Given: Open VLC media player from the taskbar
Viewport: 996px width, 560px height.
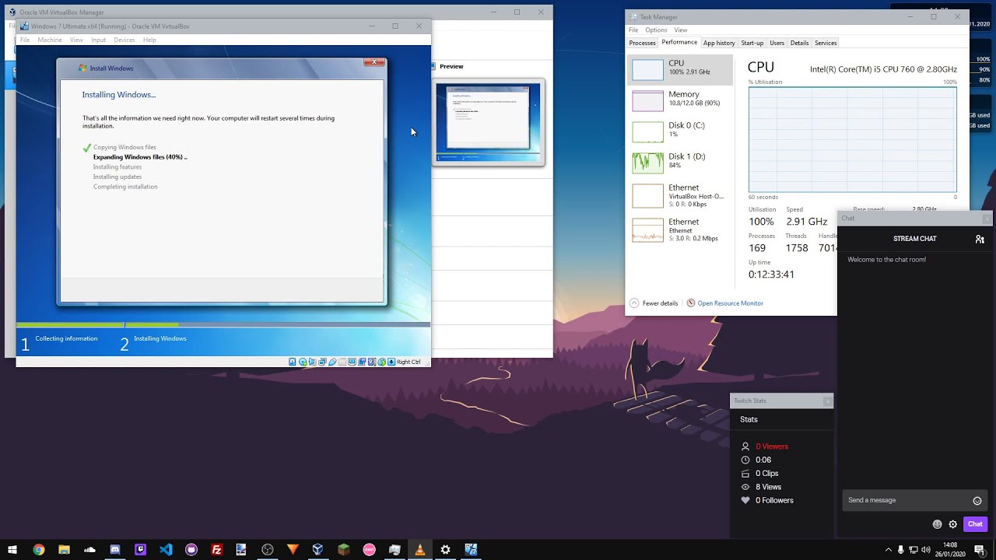Looking at the screenshot, I should [419, 550].
